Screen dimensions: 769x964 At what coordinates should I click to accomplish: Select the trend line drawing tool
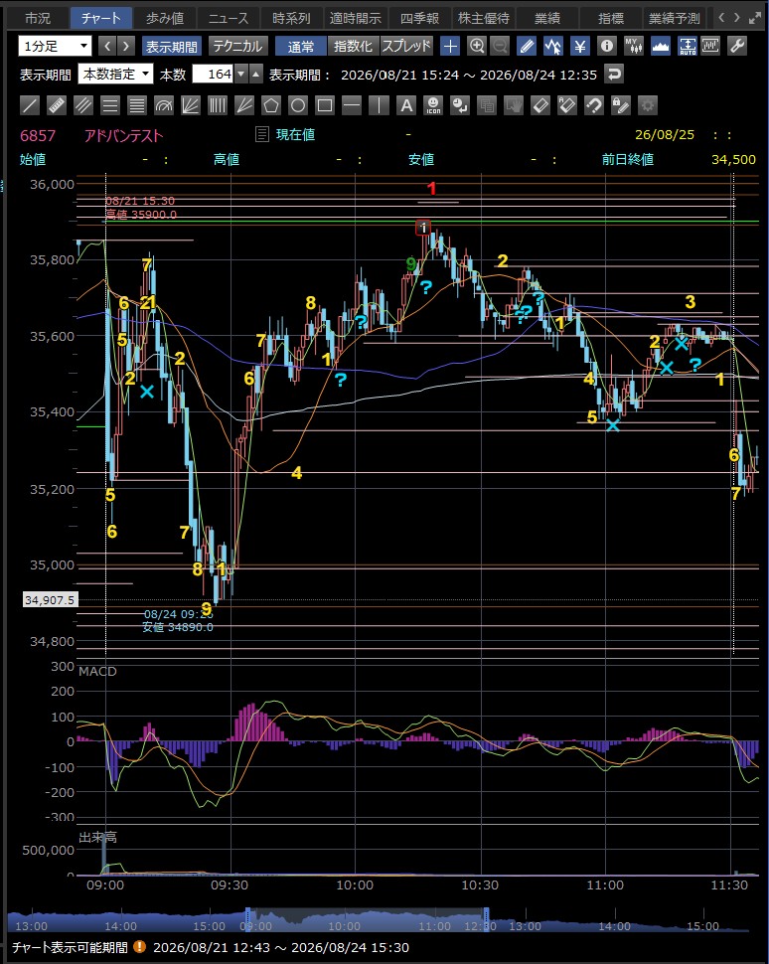click(30, 105)
